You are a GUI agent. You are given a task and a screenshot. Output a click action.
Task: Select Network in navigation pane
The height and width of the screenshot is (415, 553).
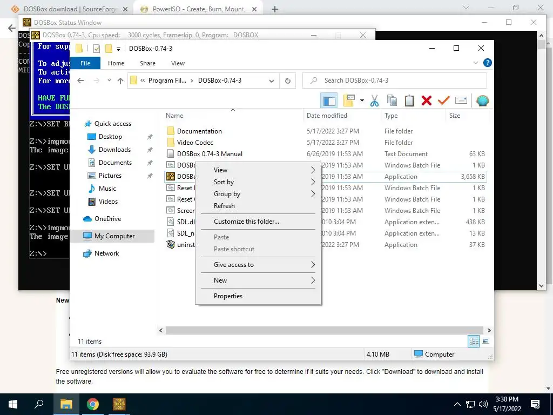coord(106,253)
